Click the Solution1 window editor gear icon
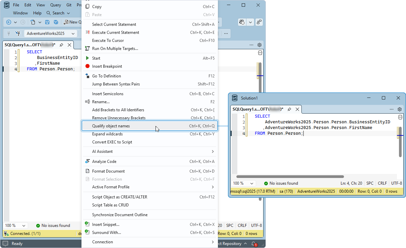Screen dimensions: 406x248 tap(400, 109)
